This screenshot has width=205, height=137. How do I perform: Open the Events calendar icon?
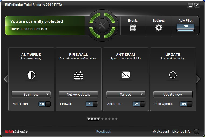[x=133, y=28]
